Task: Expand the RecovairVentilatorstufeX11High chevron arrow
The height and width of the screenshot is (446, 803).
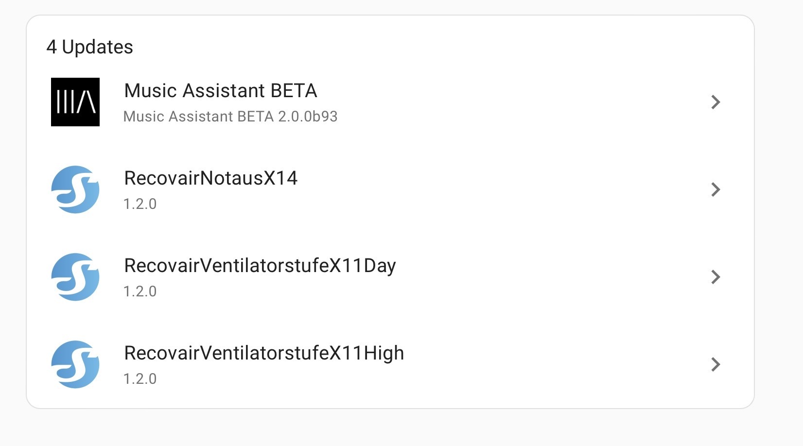Action: point(715,364)
